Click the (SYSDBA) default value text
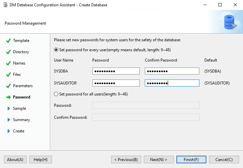Viewport: 243px width, 168px height. point(213,71)
